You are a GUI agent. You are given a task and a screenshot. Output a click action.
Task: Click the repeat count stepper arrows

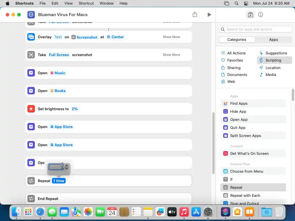click(x=67, y=167)
